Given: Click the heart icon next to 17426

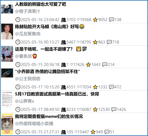Looking at the screenshot, I should 71,65.
